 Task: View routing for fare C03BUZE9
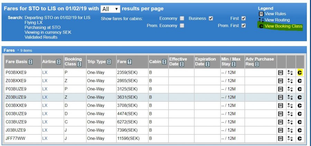[290, 122]
